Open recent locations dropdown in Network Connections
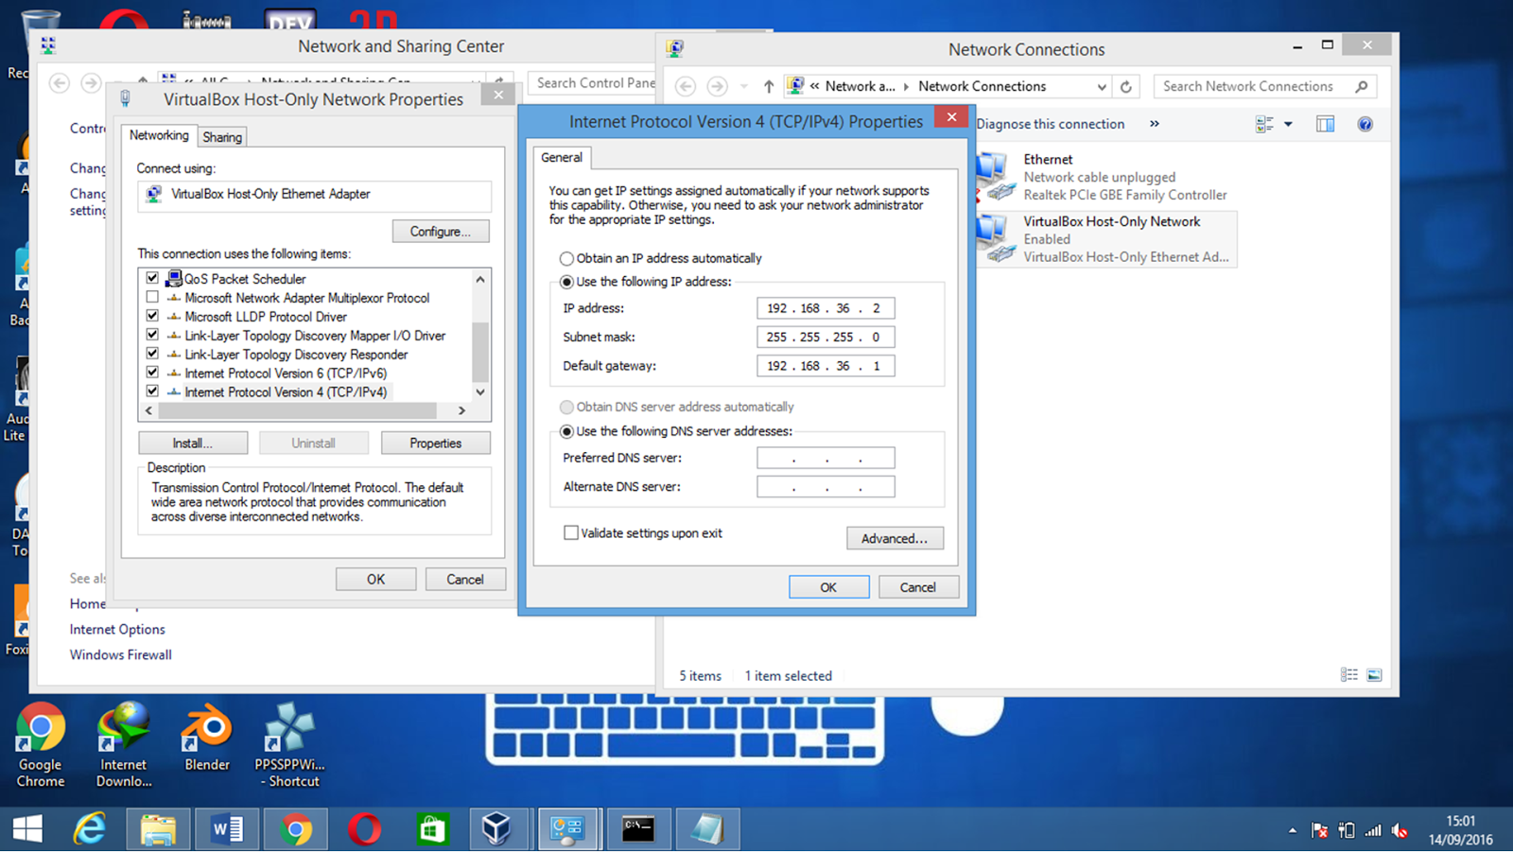 pos(744,86)
